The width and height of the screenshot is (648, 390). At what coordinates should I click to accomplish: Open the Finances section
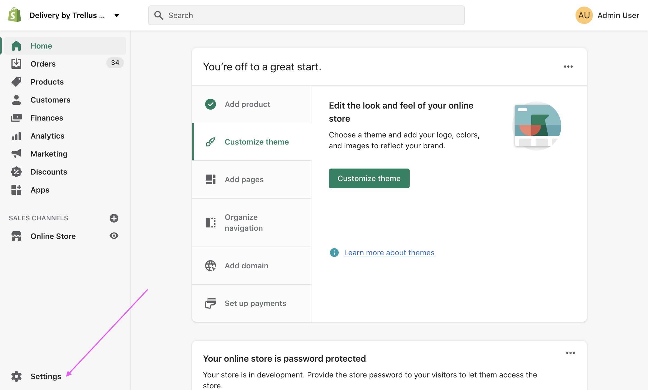(x=47, y=118)
